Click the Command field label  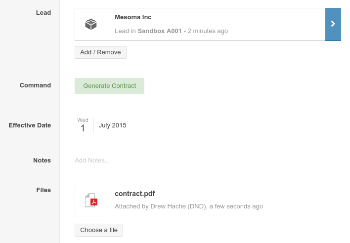[x=35, y=85]
